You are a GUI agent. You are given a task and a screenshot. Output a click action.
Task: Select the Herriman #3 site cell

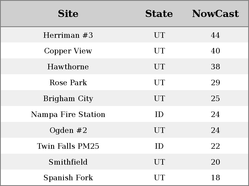68,35
